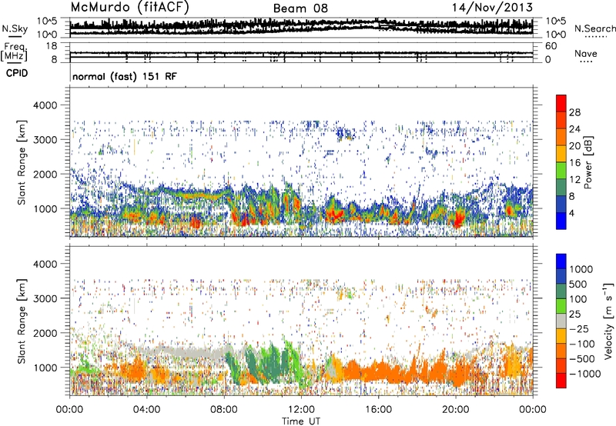This screenshot has height=426, width=616.
Task: Click the gray swatch on Velocity colorbar
Action: 561,321
